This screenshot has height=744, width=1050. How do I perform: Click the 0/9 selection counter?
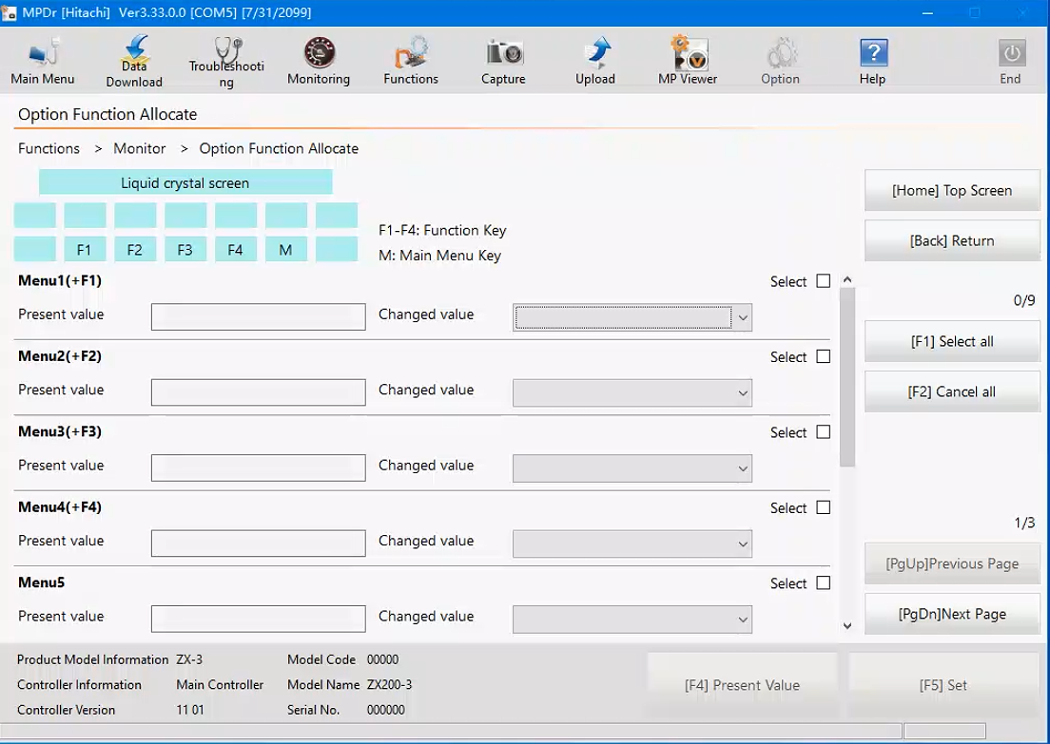pyautogui.click(x=1024, y=300)
